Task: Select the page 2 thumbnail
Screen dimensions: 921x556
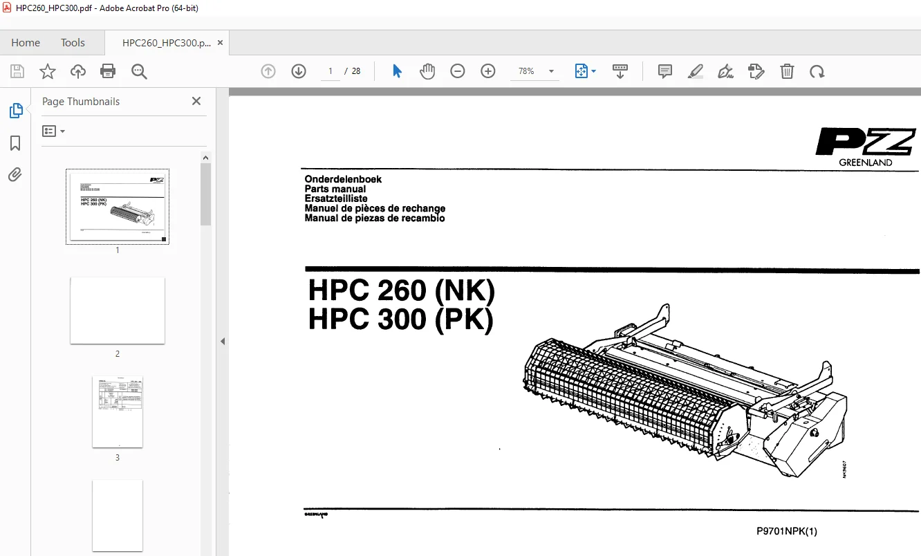Action: pyautogui.click(x=118, y=311)
